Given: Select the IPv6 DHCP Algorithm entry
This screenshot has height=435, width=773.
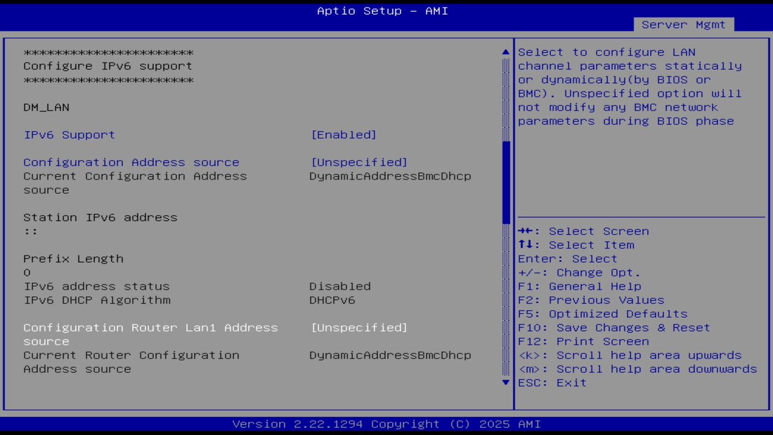Looking at the screenshot, I should coord(97,300).
